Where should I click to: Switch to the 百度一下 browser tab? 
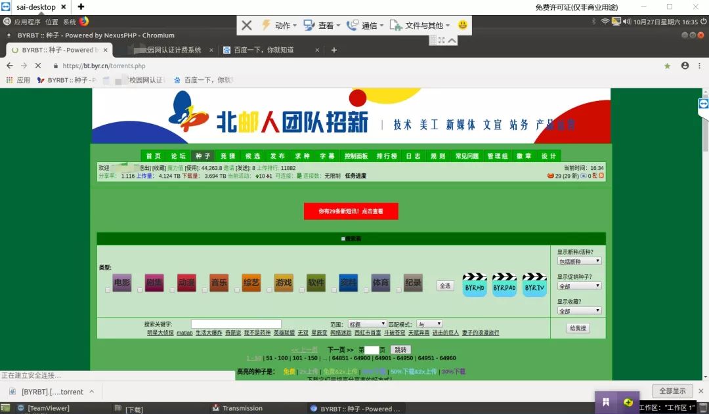click(x=271, y=50)
